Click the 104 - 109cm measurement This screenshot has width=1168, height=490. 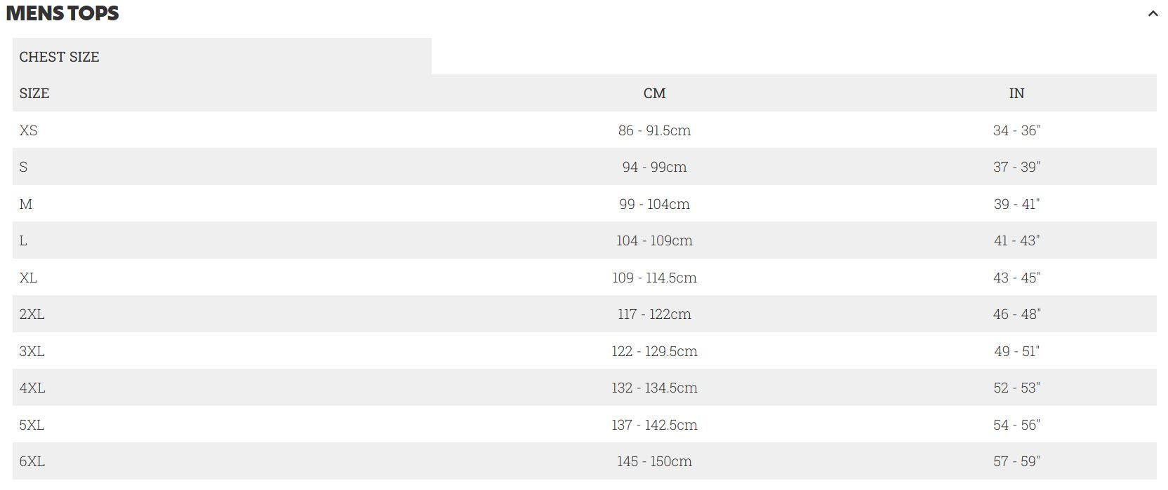[x=654, y=240]
